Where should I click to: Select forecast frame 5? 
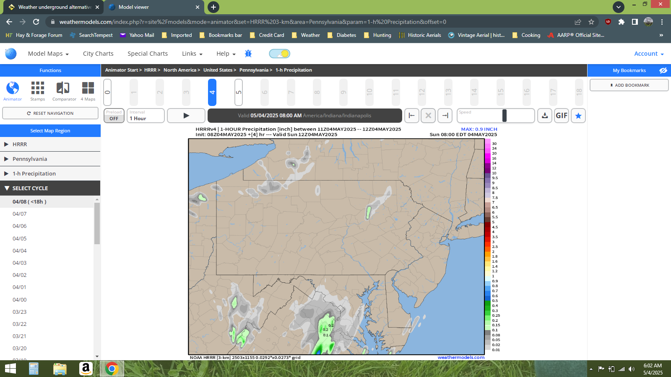239,92
